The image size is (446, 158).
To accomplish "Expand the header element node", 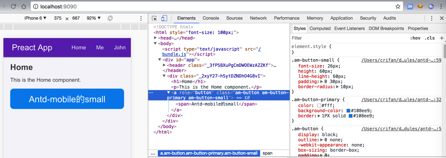I will point(164,65).
